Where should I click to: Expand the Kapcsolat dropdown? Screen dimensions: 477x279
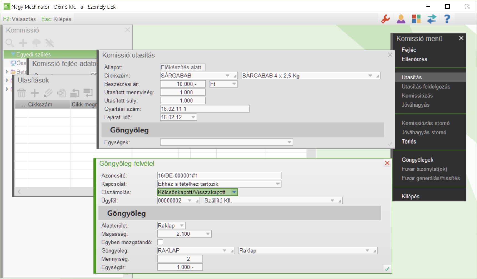[278, 184]
